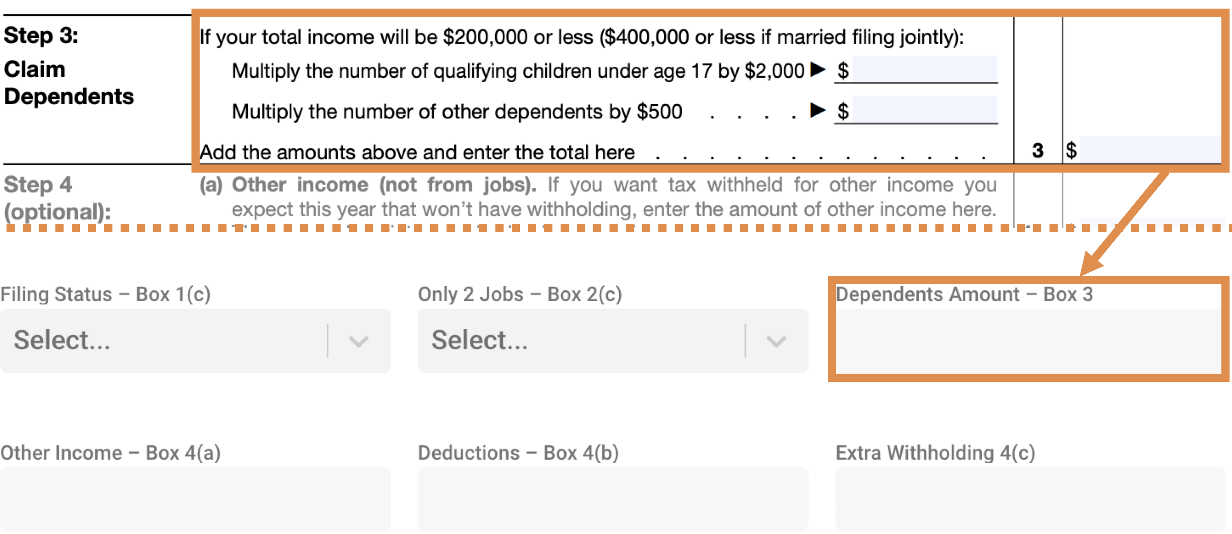The width and height of the screenshot is (1232, 534).
Task: Expand the Filing Status dropdown chevron
Action: pyautogui.click(x=358, y=341)
